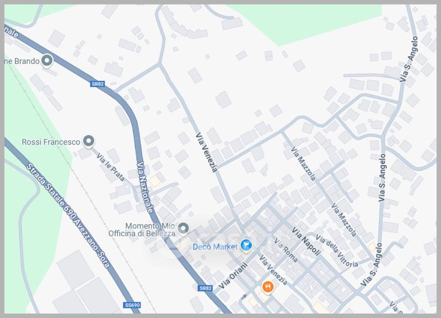Select the Rossi Francesco location pin
The image size is (441, 318).
(x=89, y=141)
